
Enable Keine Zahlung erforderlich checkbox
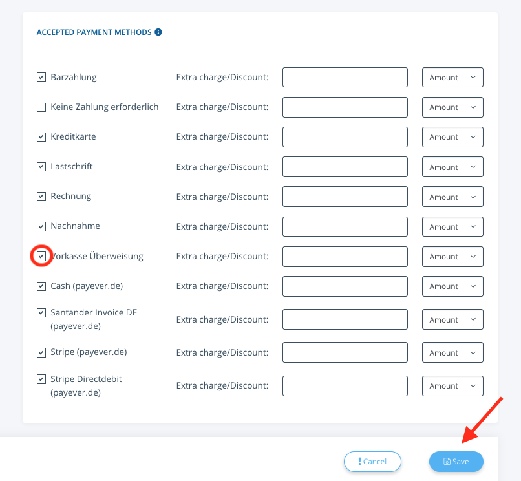point(41,107)
